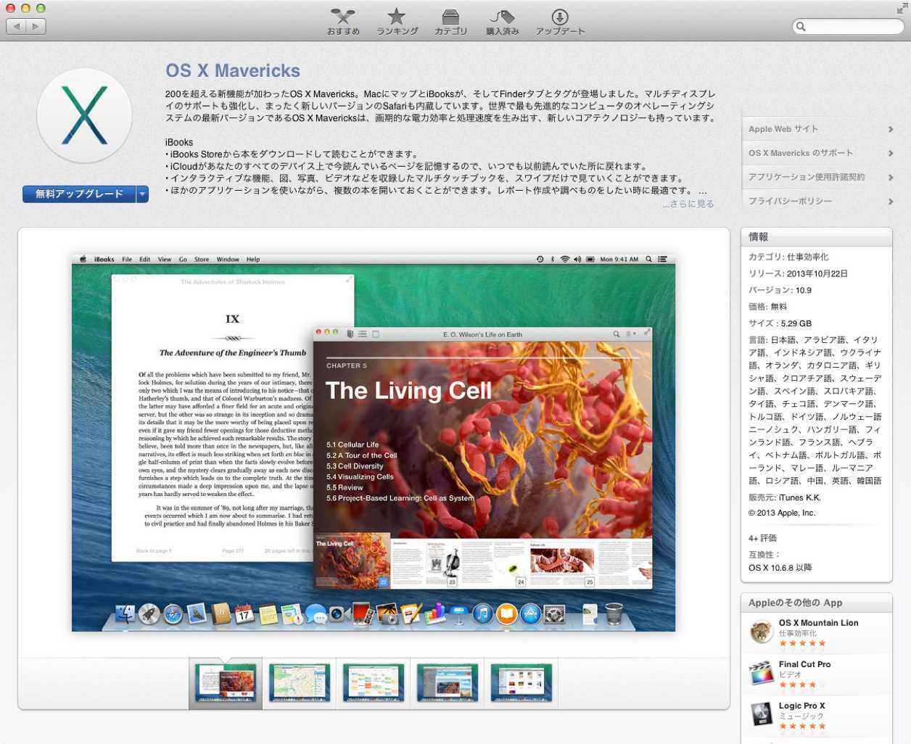Click the 無料アップグレード button
The width and height of the screenshot is (911, 744).
click(x=79, y=194)
